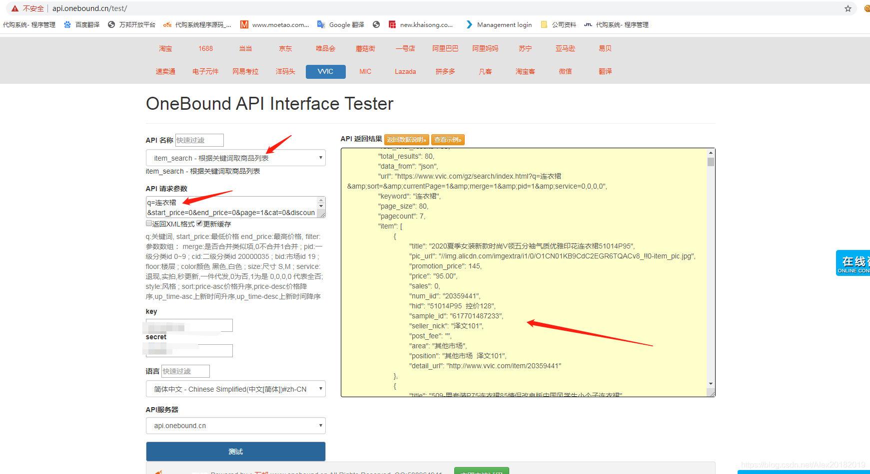This screenshot has width=870, height=474.
Task: Select the 阿里妈妈 tab
Action: 485,48
